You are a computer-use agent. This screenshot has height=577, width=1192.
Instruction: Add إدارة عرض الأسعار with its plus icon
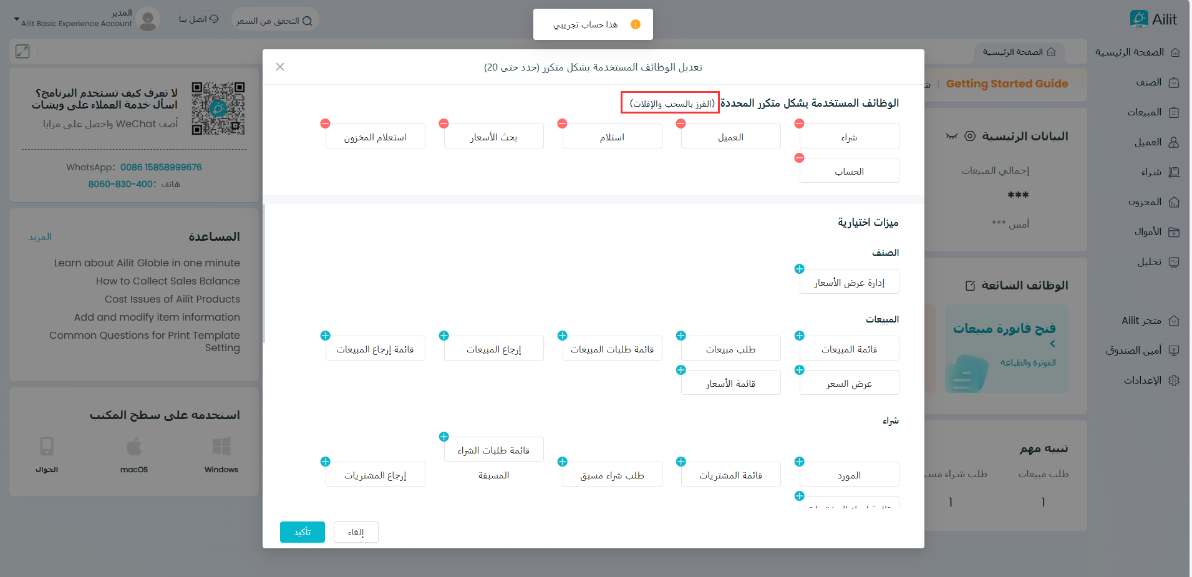pyautogui.click(x=799, y=269)
